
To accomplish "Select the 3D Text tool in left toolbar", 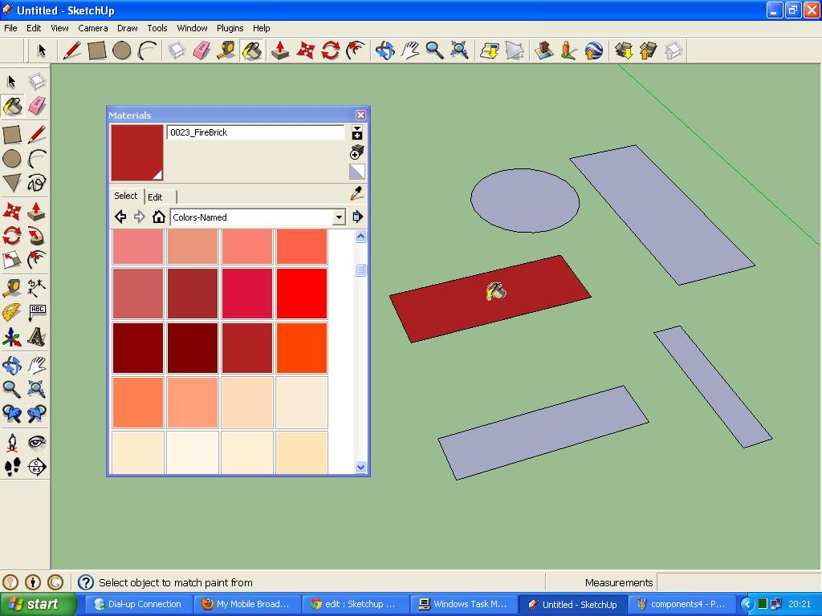I will 37,338.
